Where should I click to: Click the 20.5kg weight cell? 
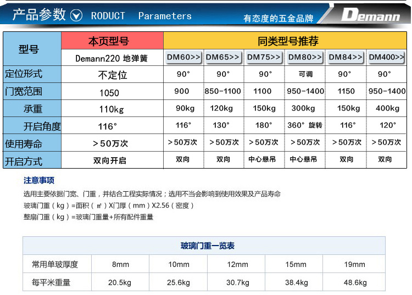(x=120, y=282)
